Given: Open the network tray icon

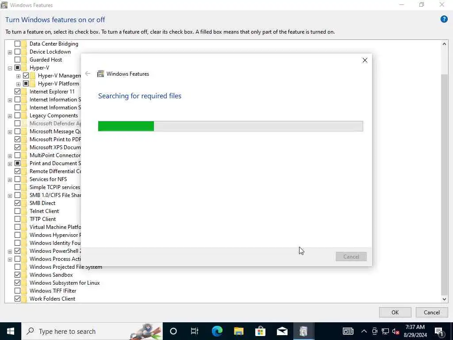Looking at the screenshot, I should point(385,331).
